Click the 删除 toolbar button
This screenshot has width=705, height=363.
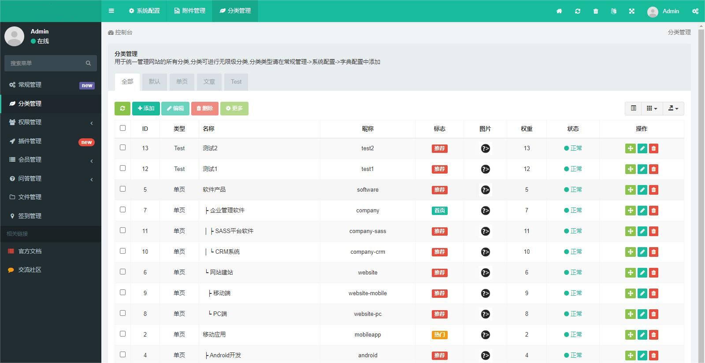tap(205, 108)
